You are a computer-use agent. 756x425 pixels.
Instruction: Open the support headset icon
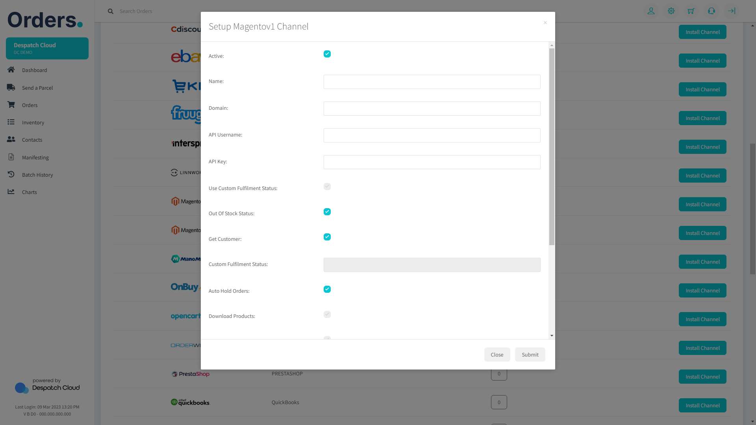(711, 11)
